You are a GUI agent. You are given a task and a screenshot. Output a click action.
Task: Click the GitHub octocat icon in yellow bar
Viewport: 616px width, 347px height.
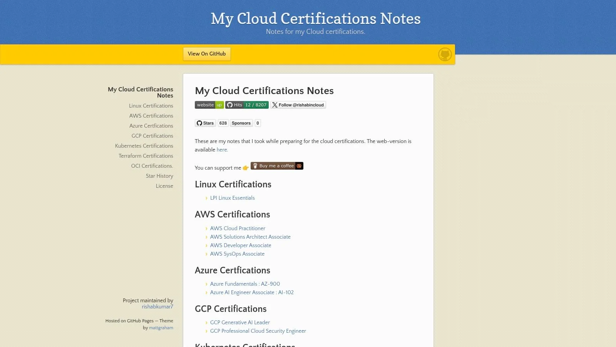pyautogui.click(x=445, y=54)
